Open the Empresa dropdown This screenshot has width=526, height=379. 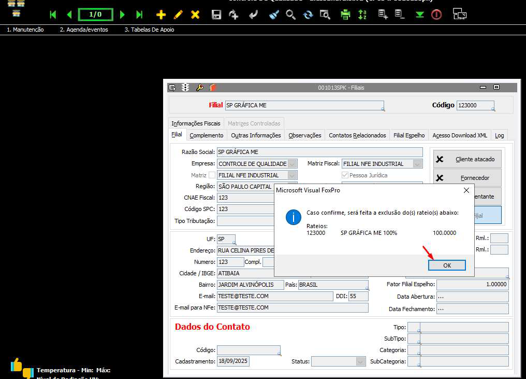pos(292,164)
